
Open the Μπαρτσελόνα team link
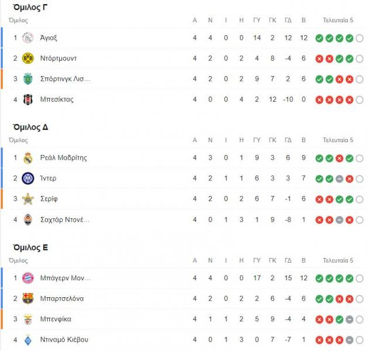[62, 299]
